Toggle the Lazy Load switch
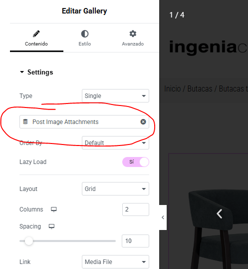The image size is (248, 269). [x=136, y=162]
